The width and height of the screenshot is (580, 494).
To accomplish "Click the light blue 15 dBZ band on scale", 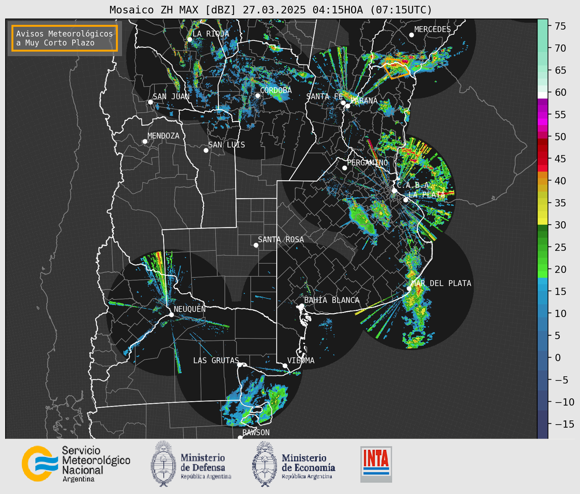I will [x=543, y=291].
